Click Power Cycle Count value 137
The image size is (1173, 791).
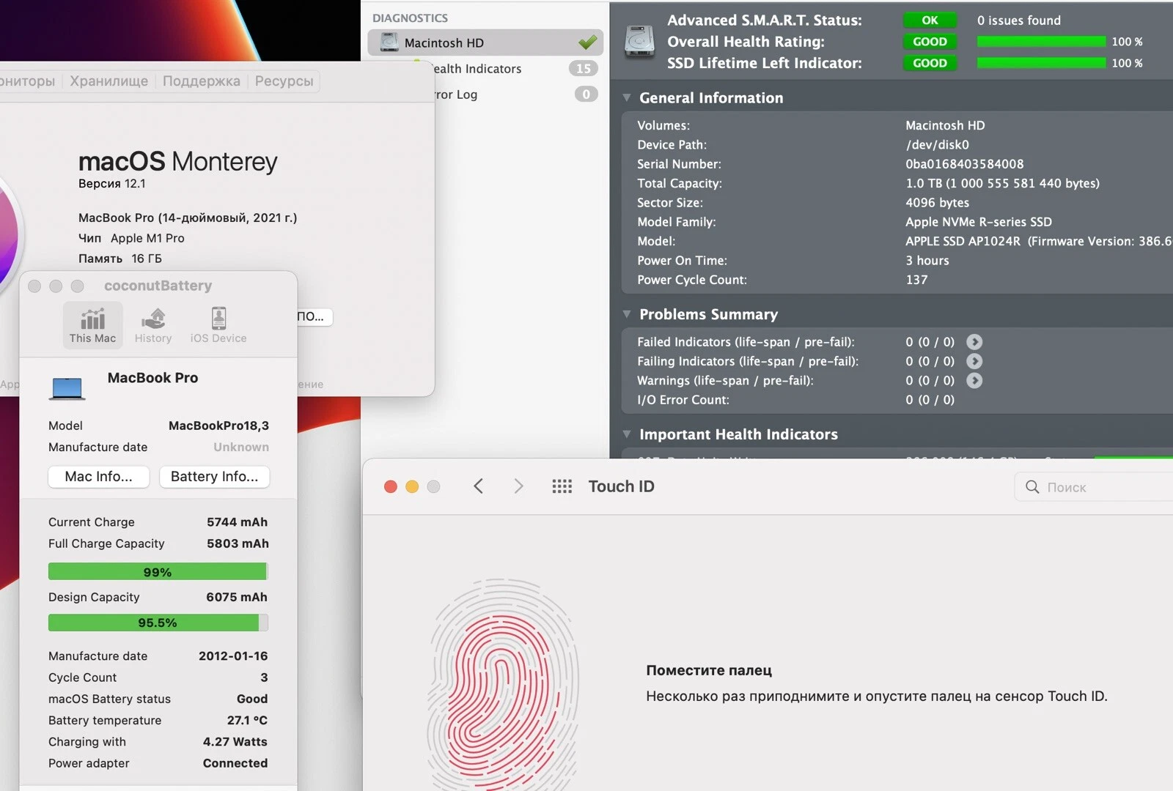point(916,280)
